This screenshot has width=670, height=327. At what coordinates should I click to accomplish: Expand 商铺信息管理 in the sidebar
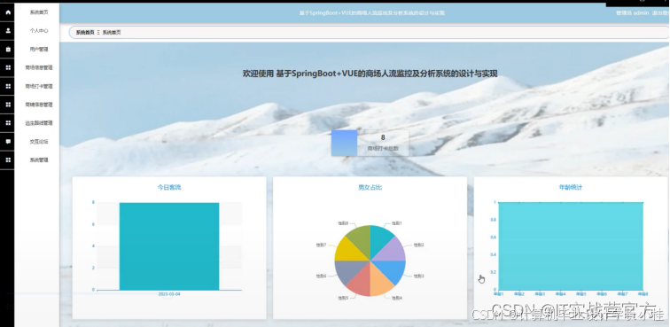[x=39, y=105]
